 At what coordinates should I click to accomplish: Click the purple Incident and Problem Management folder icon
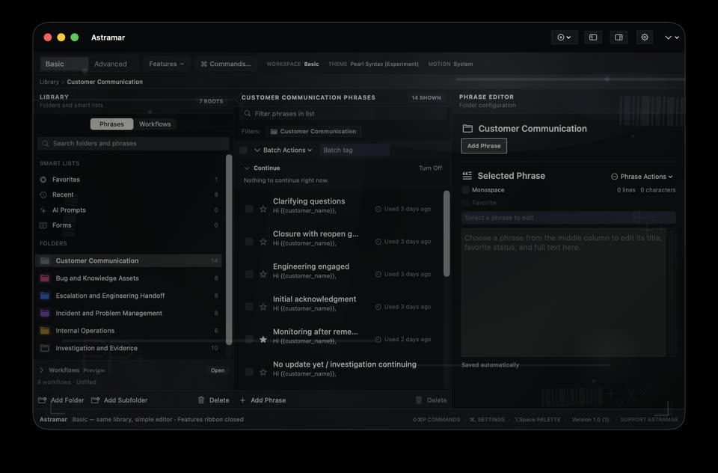point(45,313)
